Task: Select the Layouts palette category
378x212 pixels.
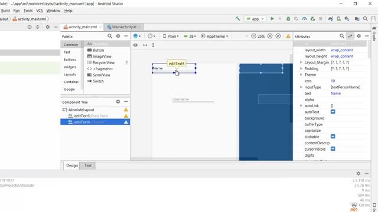Action: pyautogui.click(x=70, y=75)
